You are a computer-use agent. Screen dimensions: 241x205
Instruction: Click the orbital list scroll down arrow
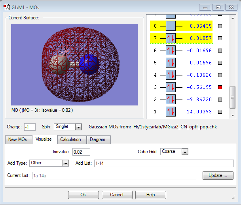pyautogui.click(x=233, y=116)
